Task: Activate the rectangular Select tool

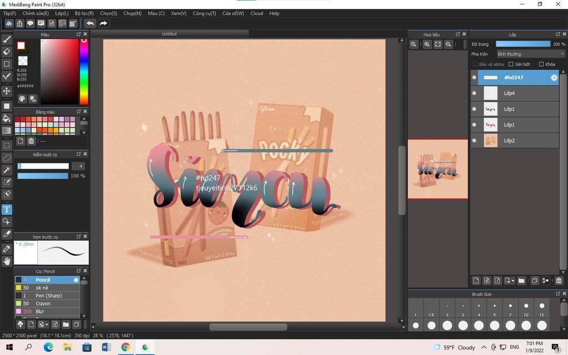Action: 7,146
